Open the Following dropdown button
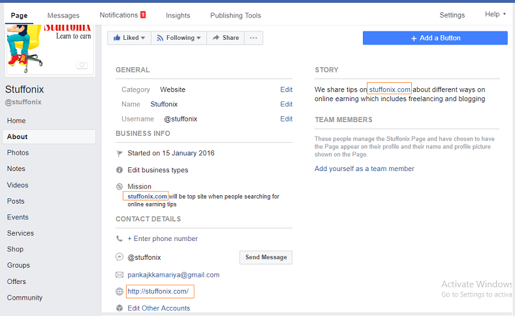Screen dimensions: 515x316 [179, 38]
